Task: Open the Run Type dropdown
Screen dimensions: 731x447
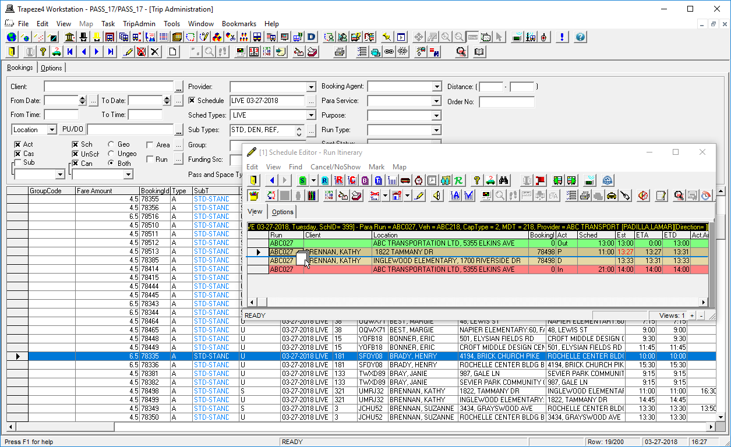Action: [436, 129]
